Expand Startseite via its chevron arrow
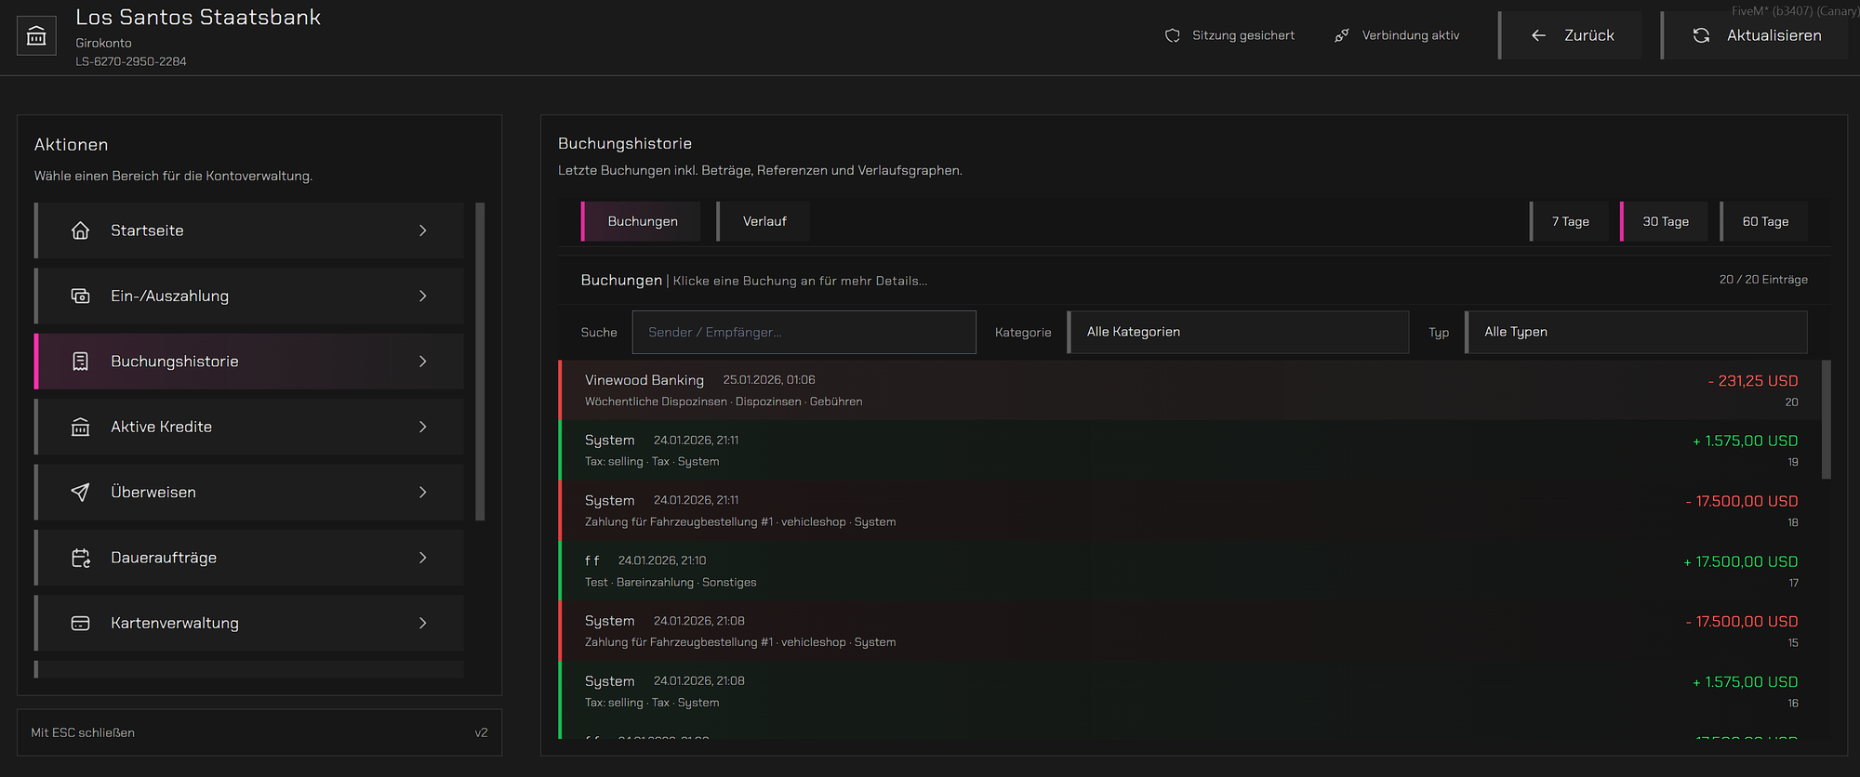 click(423, 230)
